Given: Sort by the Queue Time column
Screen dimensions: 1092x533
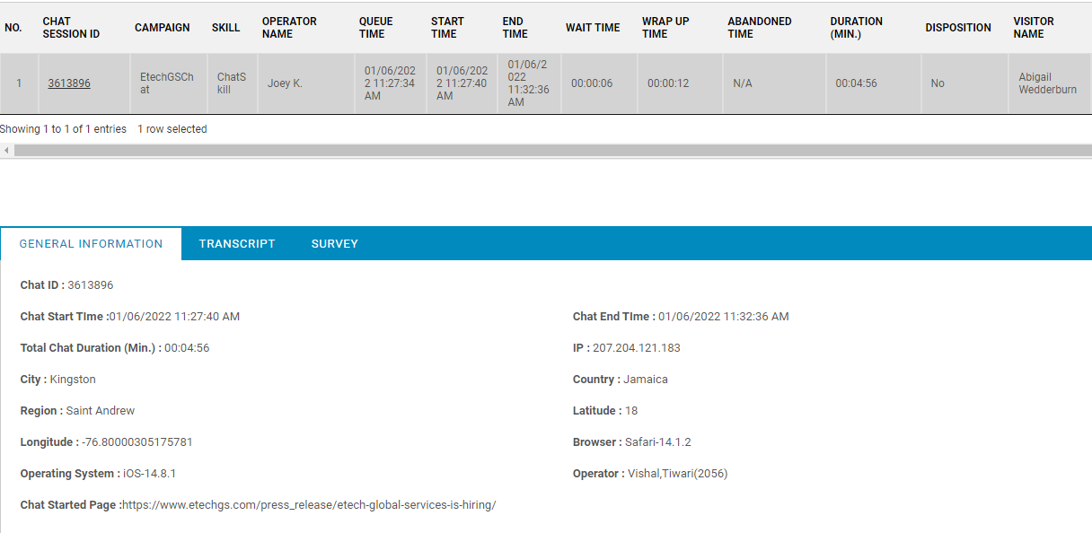Looking at the screenshot, I should point(376,28).
